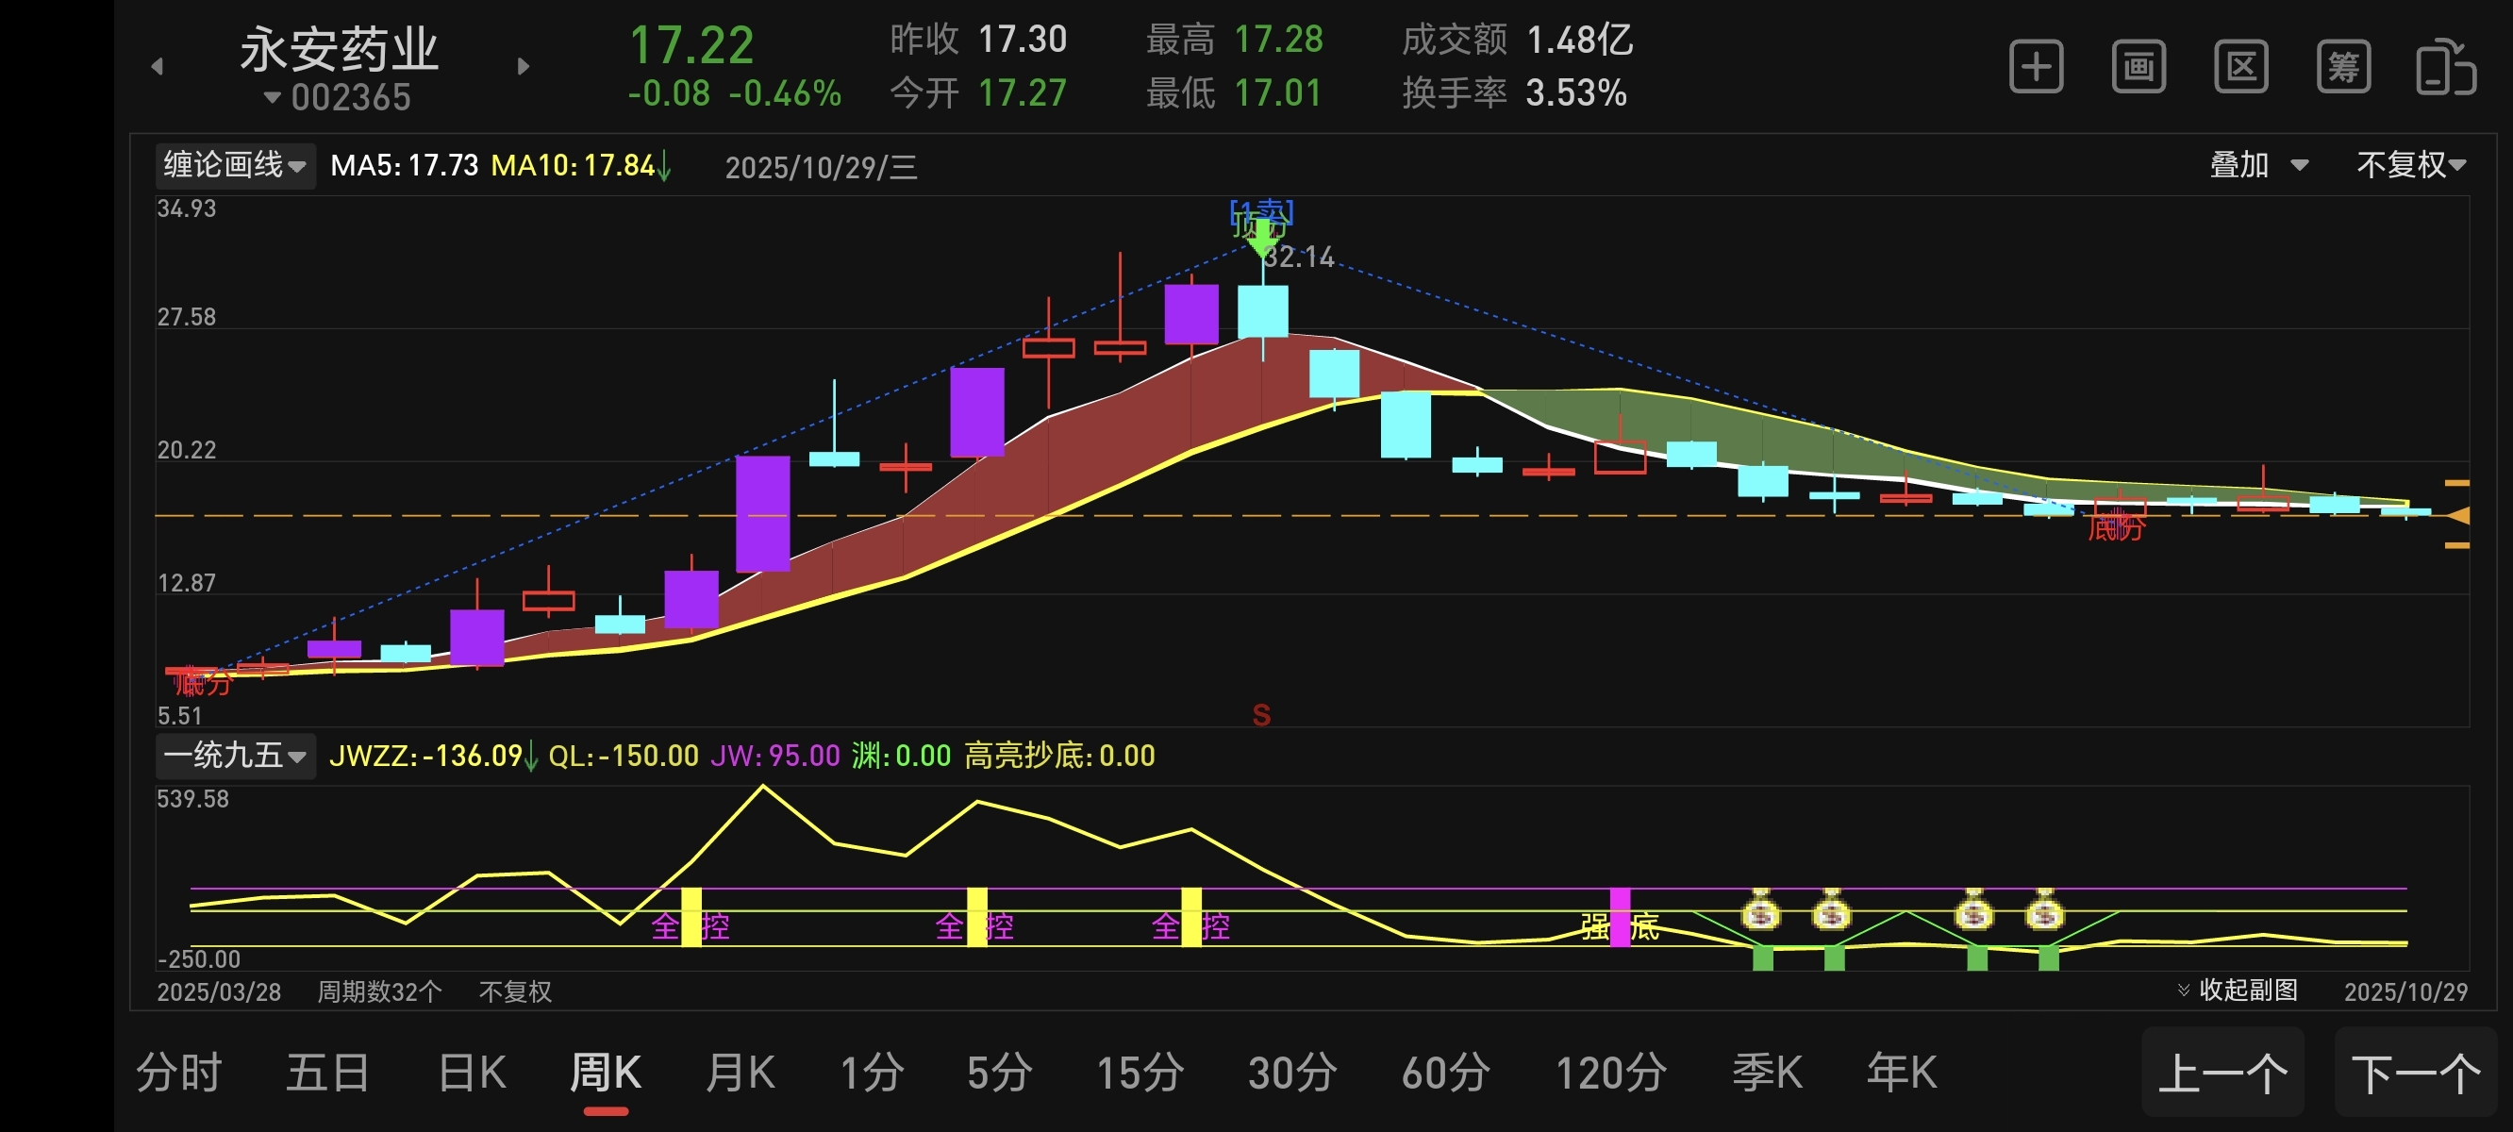Switch to the 月K tab
The width and height of the screenshot is (2513, 1132).
(741, 1074)
